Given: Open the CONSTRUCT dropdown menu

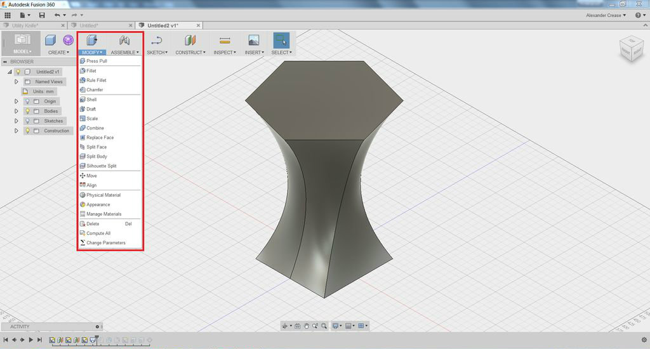Looking at the screenshot, I should (x=190, y=52).
